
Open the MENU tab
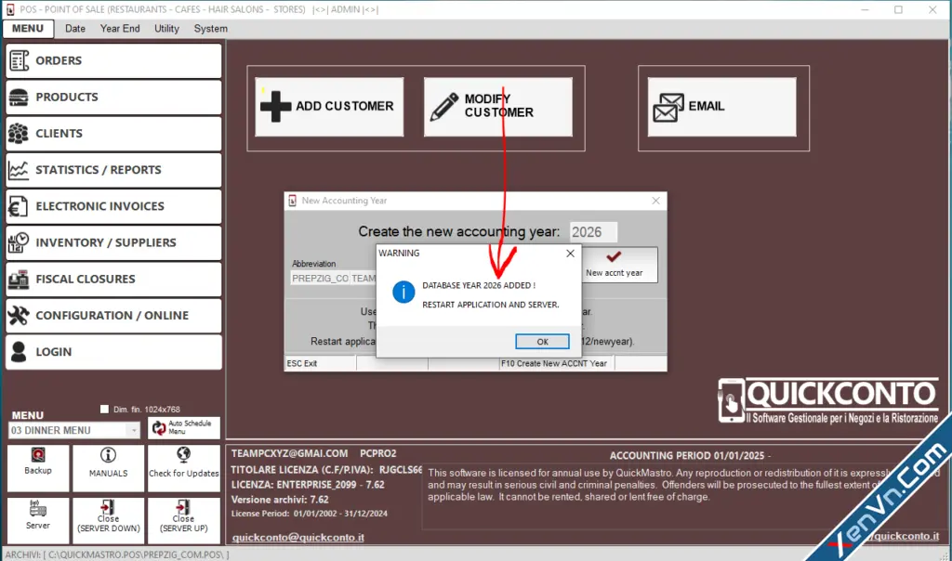click(28, 29)
